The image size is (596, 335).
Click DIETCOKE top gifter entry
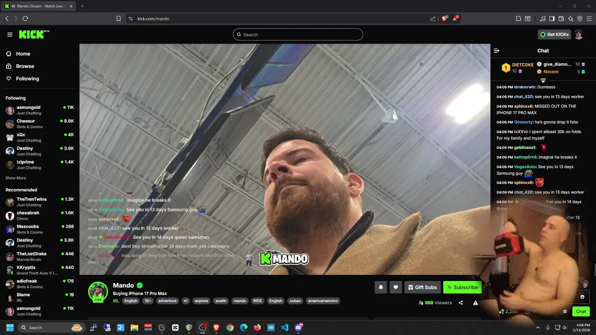pos(517,68)
